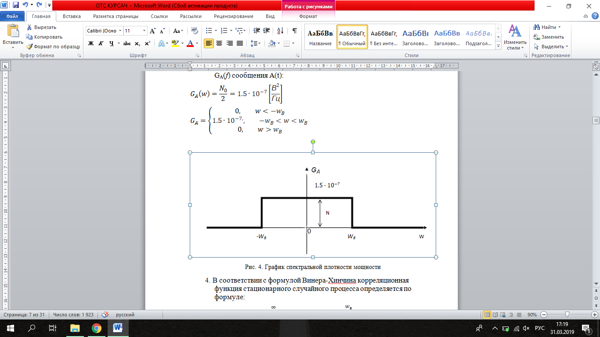Open Google Chrome from taskbar
This screenshot has height=337, width=600.
[97, 328]
